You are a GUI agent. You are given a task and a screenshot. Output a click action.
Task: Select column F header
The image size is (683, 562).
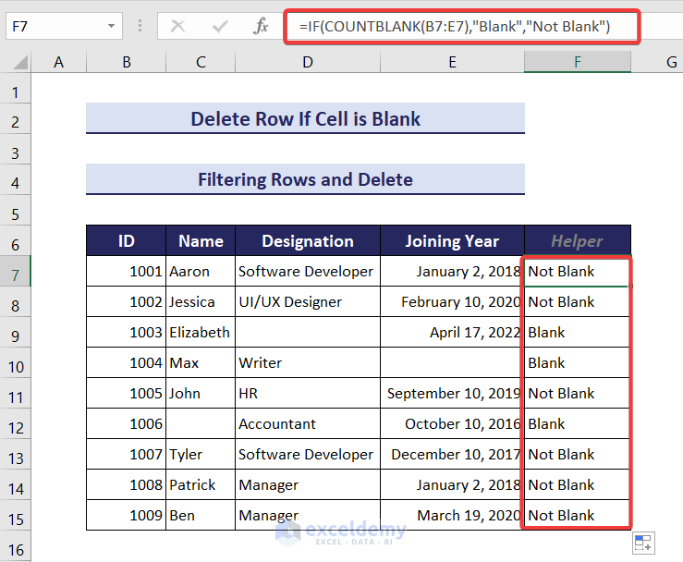click(578, 62)
